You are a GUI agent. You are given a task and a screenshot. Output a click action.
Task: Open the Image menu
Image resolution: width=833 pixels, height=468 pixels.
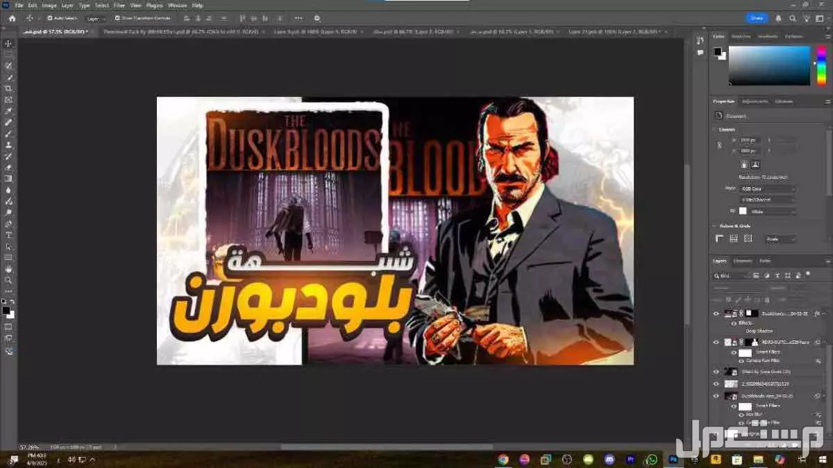[x=49, y=5]
